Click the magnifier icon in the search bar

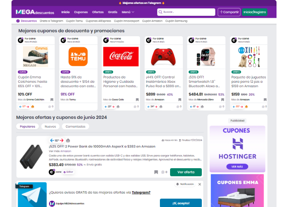[x=160, y=12]
